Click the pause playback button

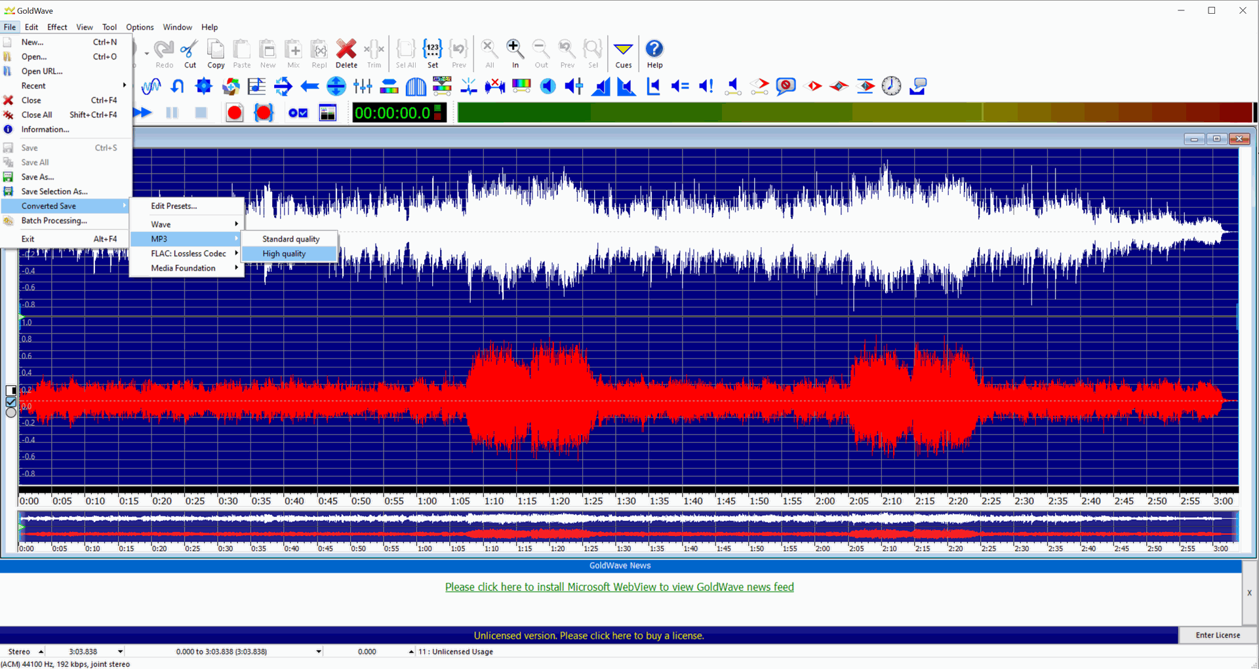[172, 113]
